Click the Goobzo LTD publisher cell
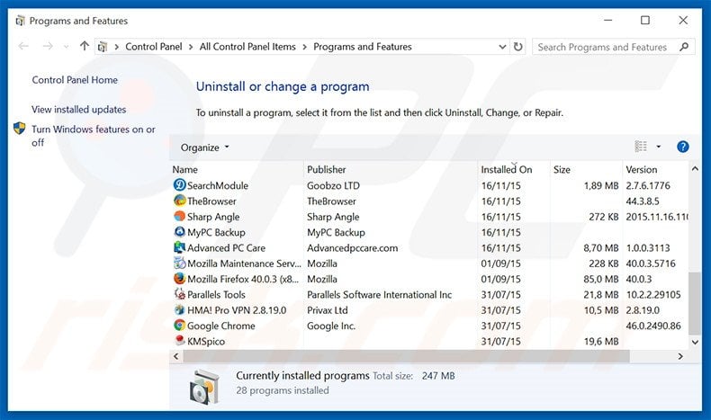The height and width of the screenshot is (420, 711). pyautogui.click(x=333, y=185)
